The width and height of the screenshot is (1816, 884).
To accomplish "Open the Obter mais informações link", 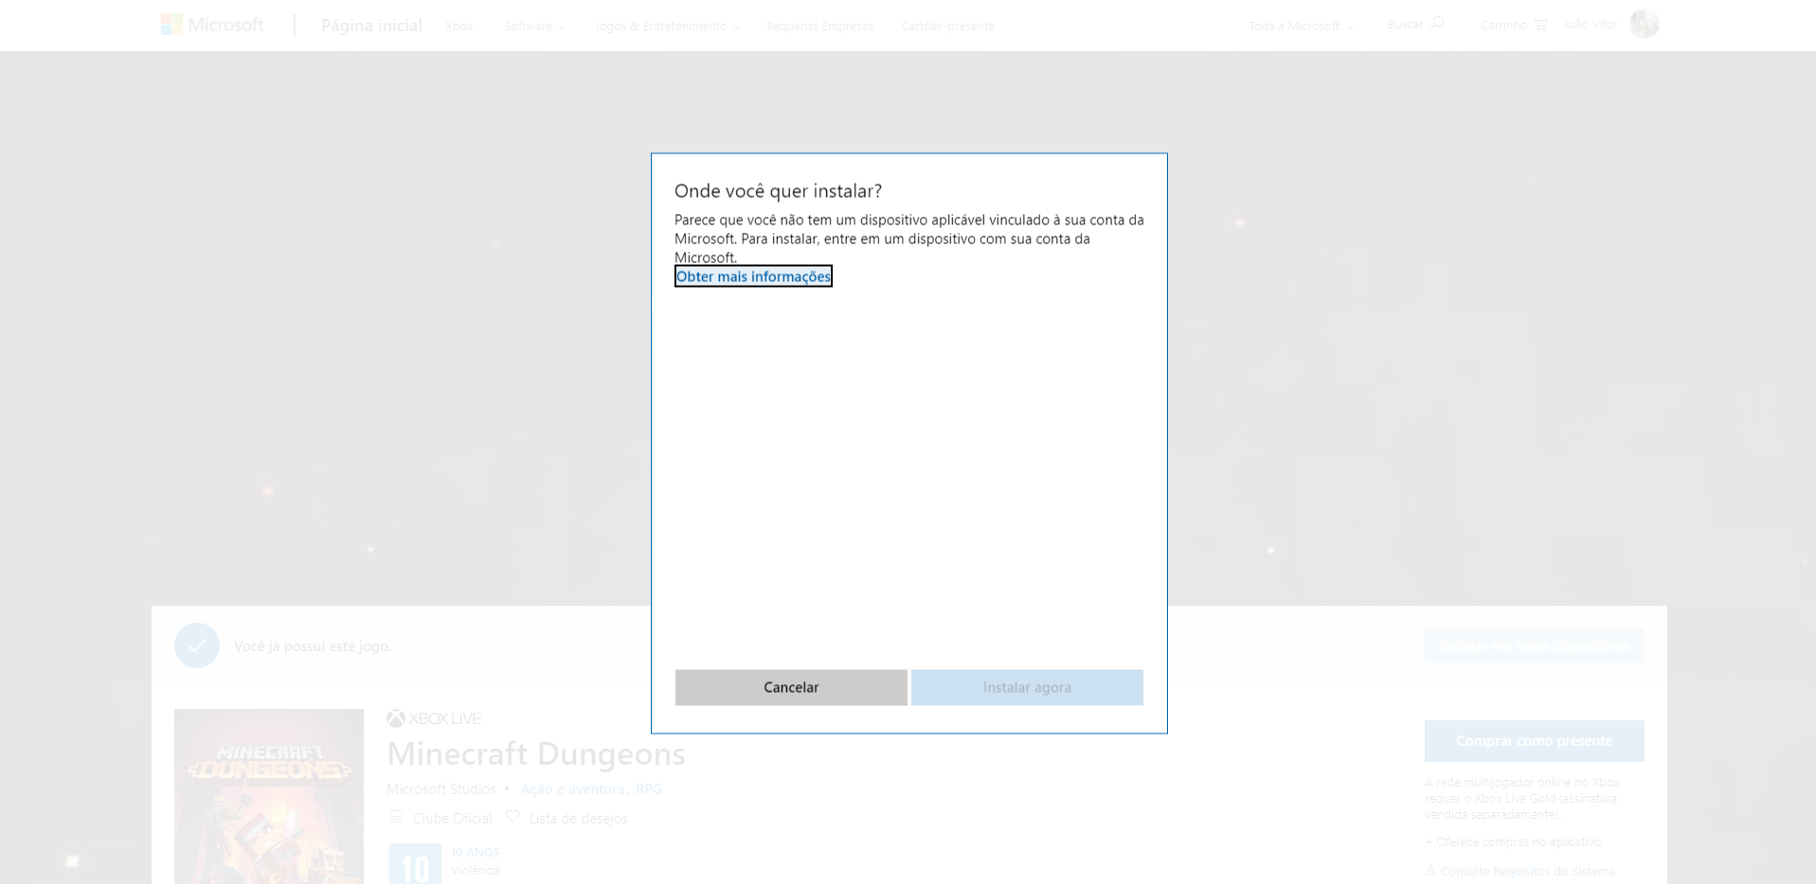I will point(753,276).
